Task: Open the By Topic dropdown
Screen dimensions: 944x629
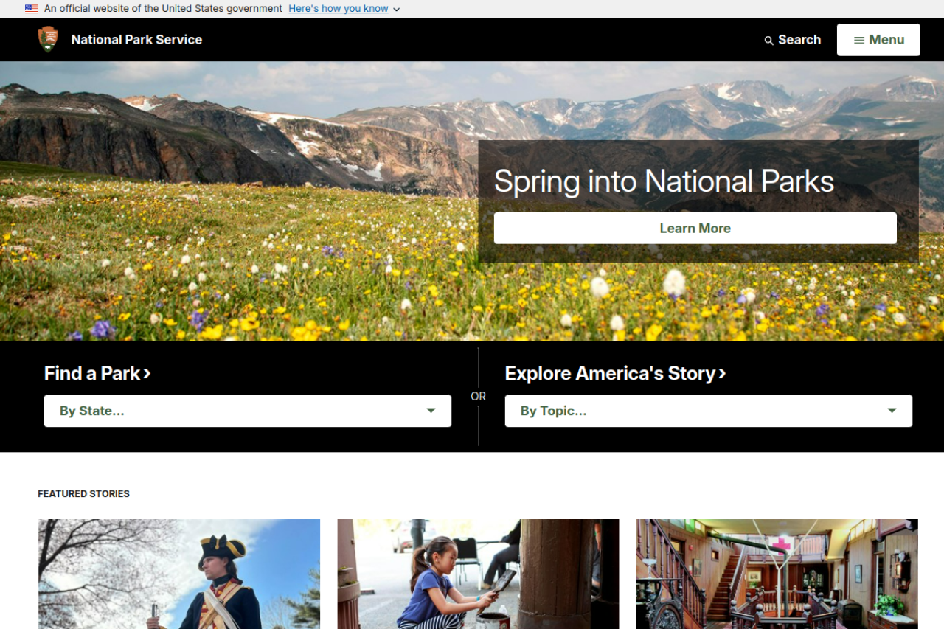Action: [x=709, y=411]
